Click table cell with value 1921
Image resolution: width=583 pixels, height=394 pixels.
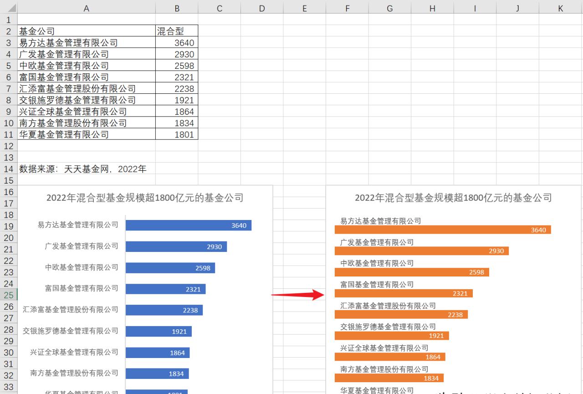click(177, 100)
